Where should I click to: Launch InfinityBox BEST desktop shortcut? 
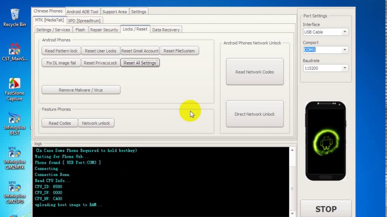click(x=15, y=124)
